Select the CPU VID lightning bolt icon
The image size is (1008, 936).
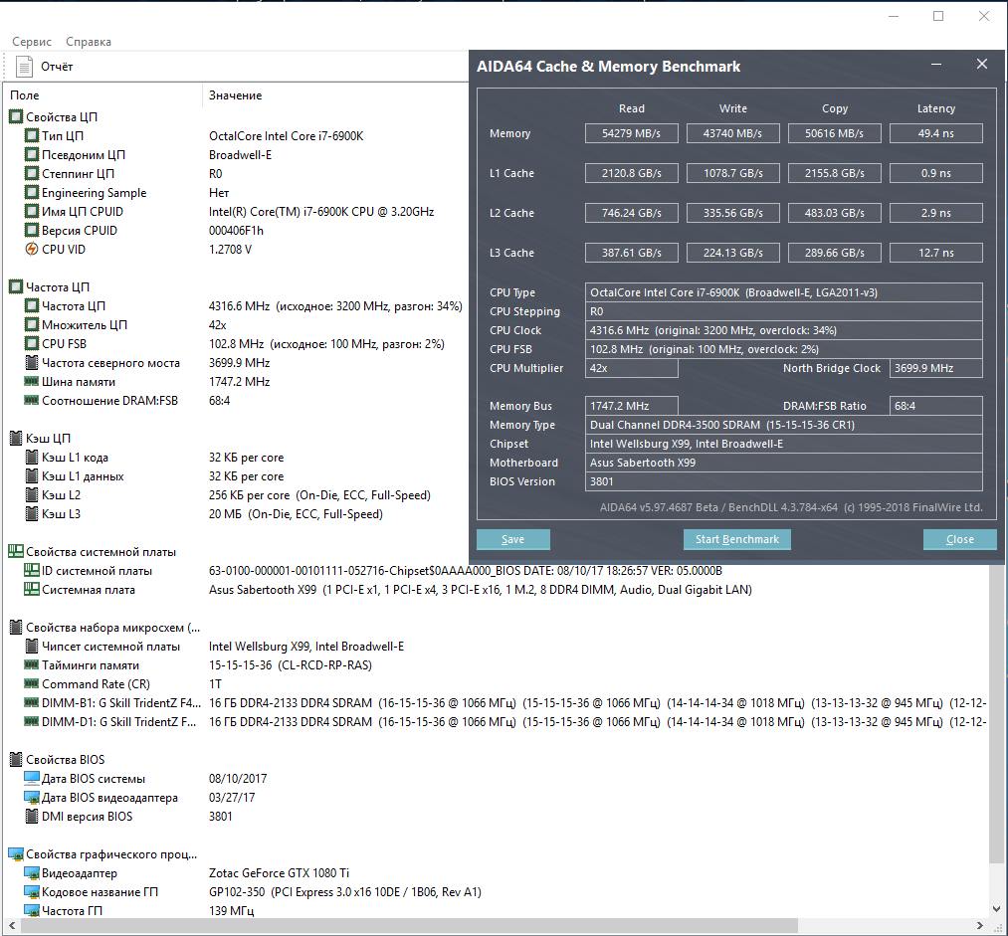click(32, 250)
